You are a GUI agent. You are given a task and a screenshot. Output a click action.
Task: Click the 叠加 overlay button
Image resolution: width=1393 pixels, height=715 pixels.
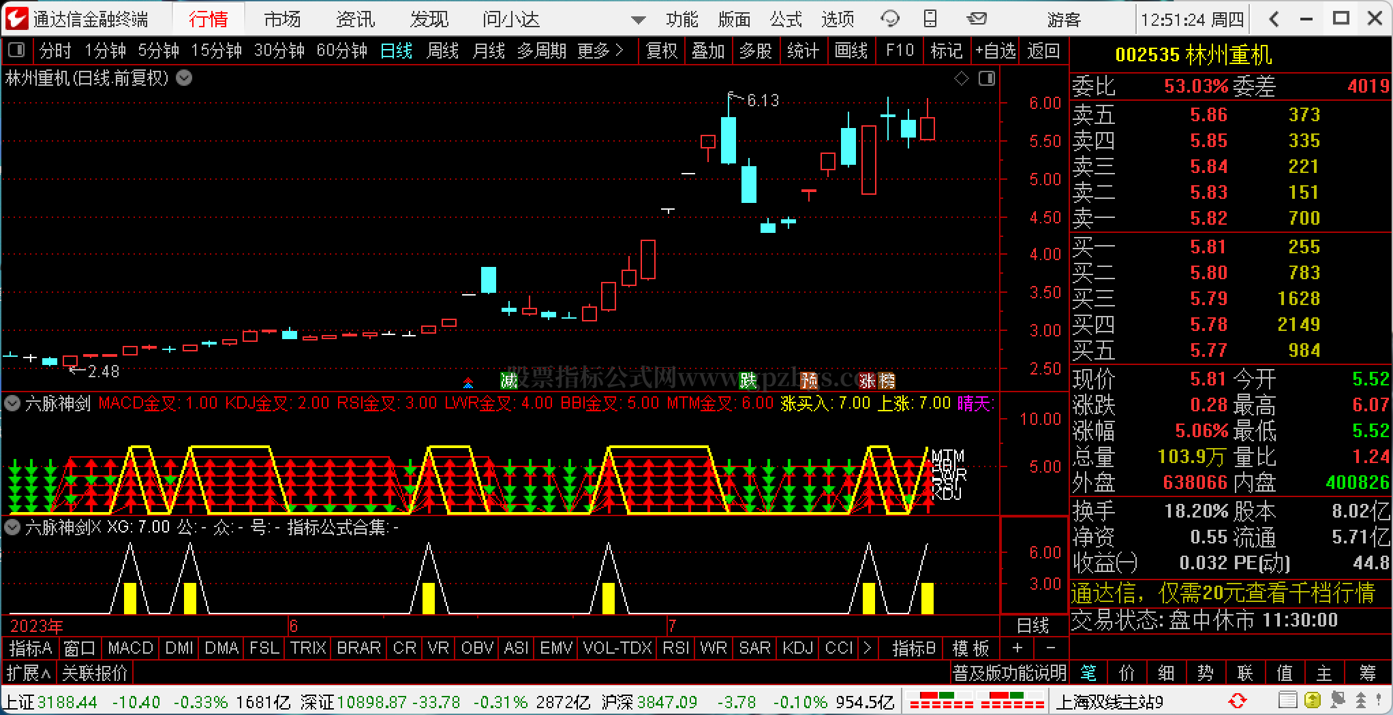pyautogui.click(x=708, y=50)
